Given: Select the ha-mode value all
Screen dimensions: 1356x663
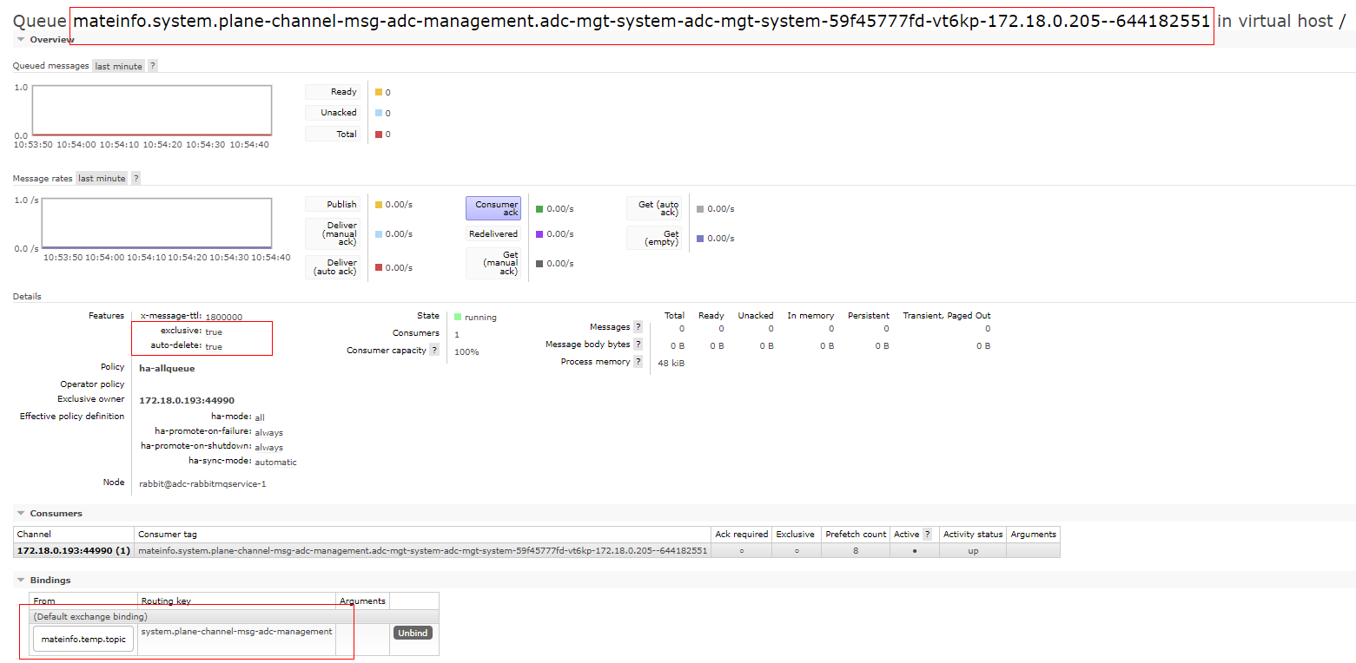Looking at the screenshot, I should [x=260, y=417].
